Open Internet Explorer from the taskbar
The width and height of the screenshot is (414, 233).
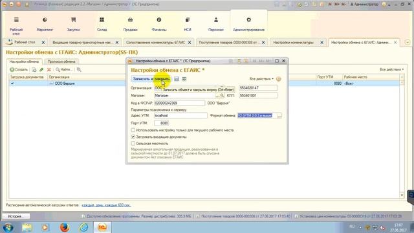[83, 227]
